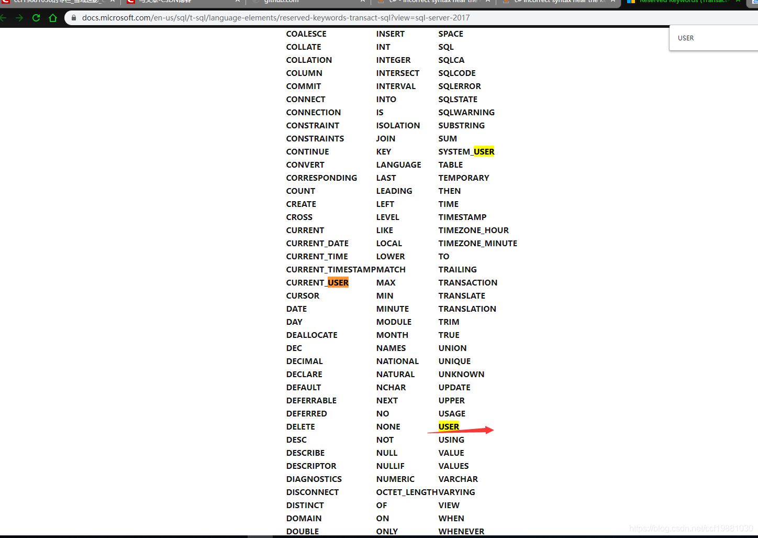Focus the docs.microsoft.com address bar
The image size is (758, 538).
point(276,18)
